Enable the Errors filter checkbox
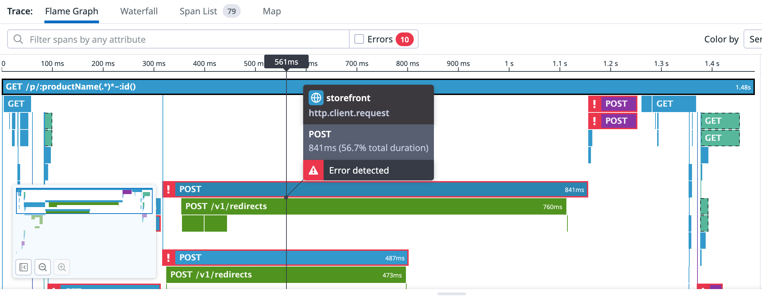This screenshot has width=762, height=300. coord(359,39)
